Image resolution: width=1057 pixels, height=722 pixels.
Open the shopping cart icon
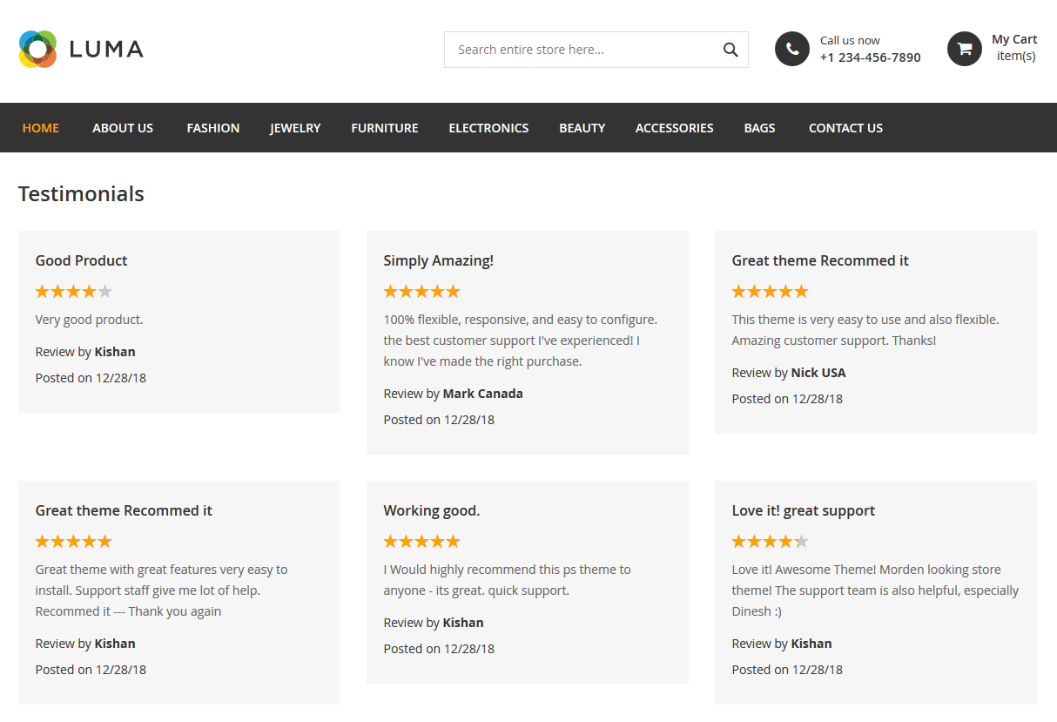965,50
